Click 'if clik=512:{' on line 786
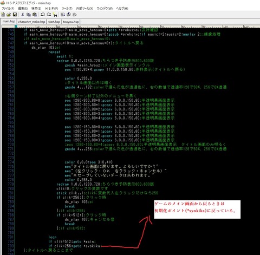The width and height of the screenshot is (260, 255). (x=70, y=215)
